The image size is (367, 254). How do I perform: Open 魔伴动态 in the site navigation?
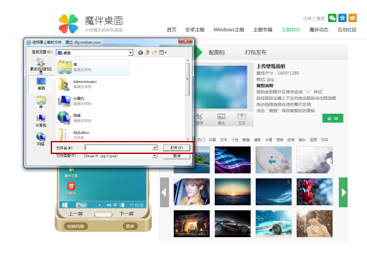(319, 30)
